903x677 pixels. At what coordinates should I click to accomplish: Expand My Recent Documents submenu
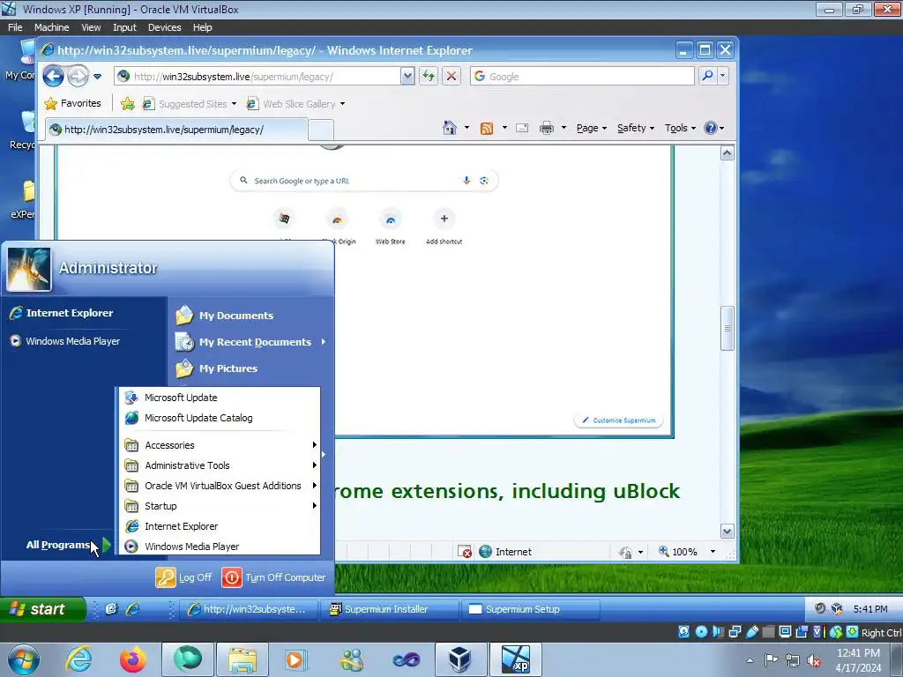[251, 342]
